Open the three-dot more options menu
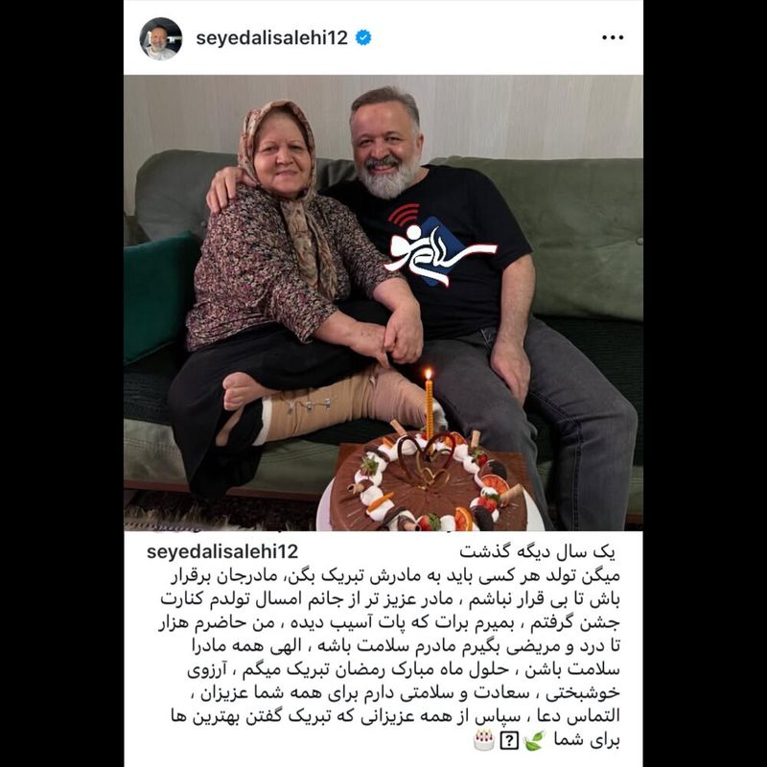The height and width of the screenshot is (767, 767). (x=613, y=37)
